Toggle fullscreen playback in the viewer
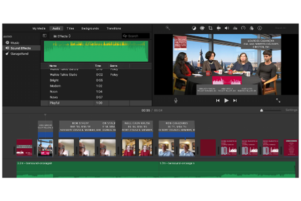 (278, 100)
